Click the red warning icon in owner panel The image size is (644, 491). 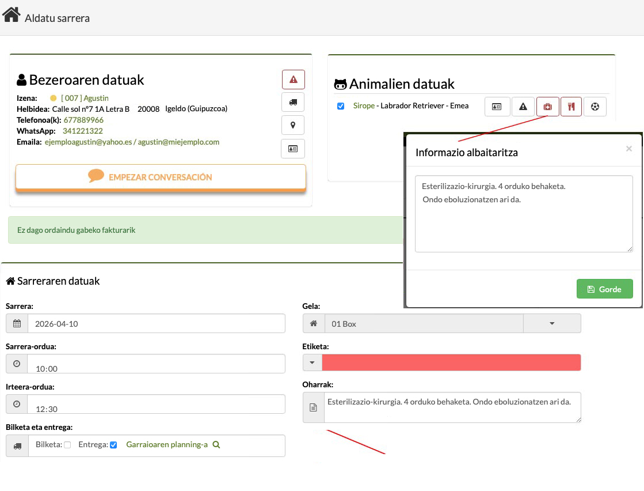(x=293, y=80)
